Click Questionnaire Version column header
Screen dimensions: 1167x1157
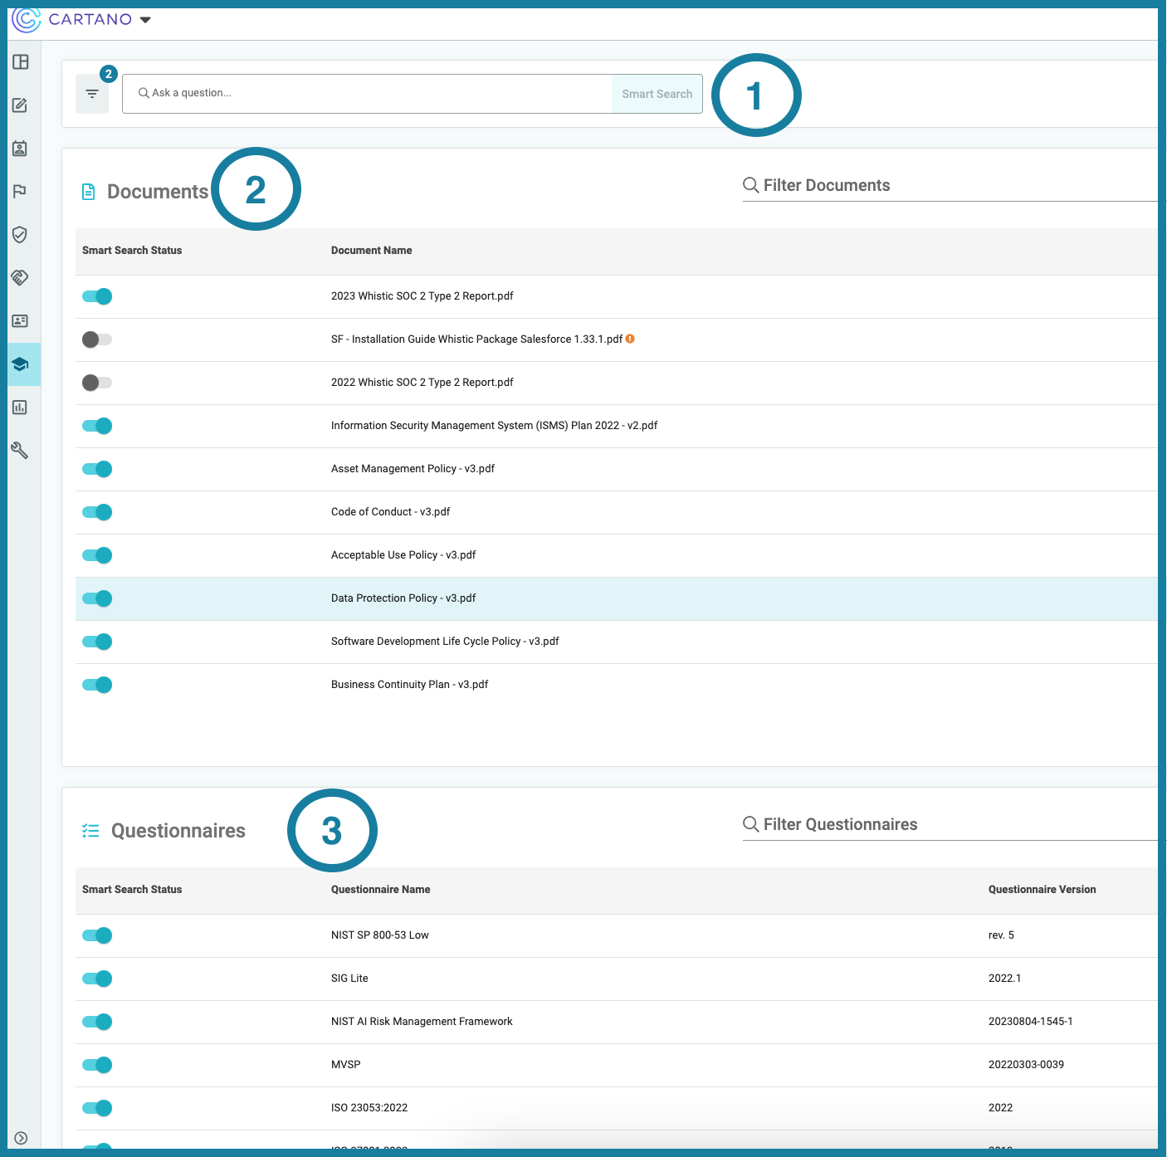[x=1042, y=890]
